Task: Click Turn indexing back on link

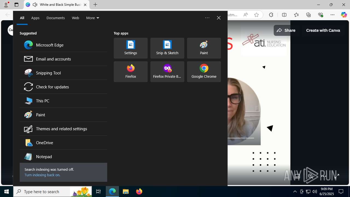Action: [42, 175]
